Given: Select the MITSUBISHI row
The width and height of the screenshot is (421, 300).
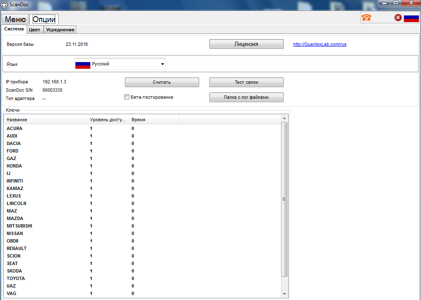Looking at the screenshot, I should tap(142, 226).
